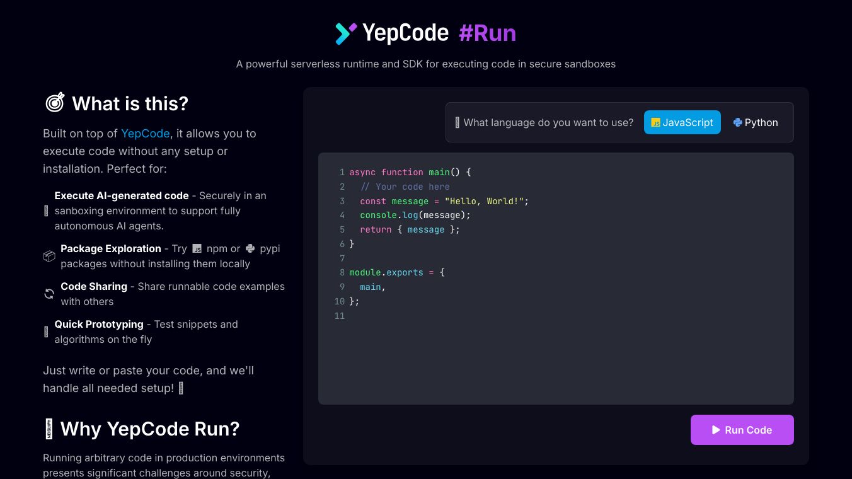Click the sync arrows icon beside Code Sharing

pos(49,294)
